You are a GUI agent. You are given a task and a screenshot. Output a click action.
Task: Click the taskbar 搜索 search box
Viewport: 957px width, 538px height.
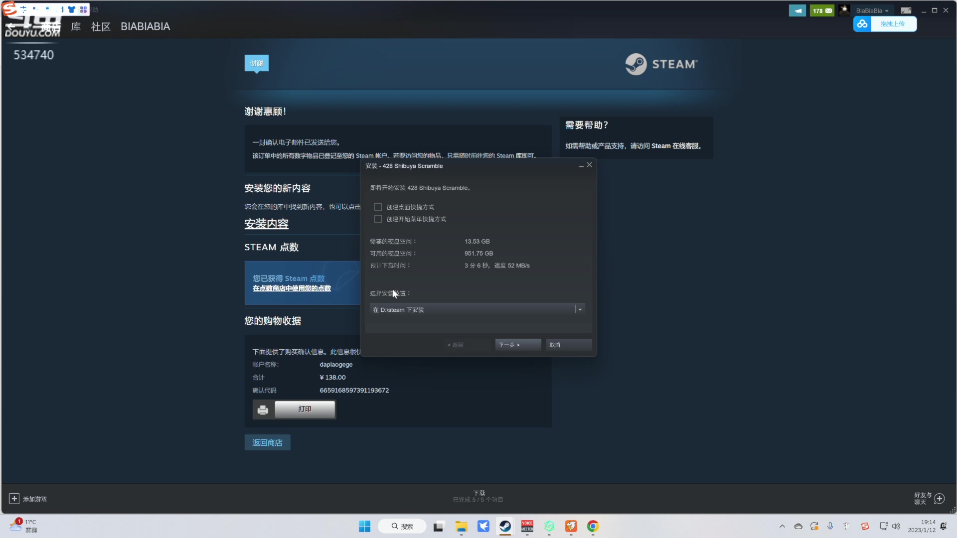pyautogui.click(x=402, y=527)
